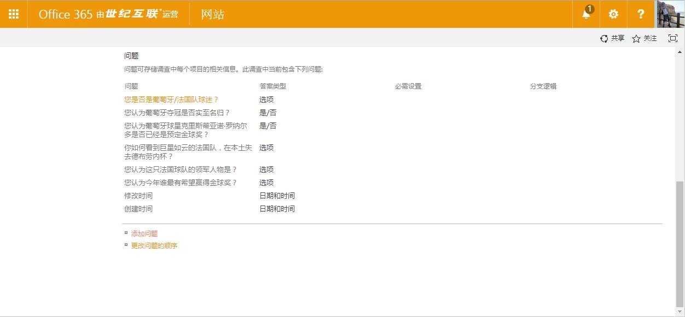Select the question about 金球奖 winner hopes
Image resolution: width=685 pixels, height=317 pixels.
point(181,183)
